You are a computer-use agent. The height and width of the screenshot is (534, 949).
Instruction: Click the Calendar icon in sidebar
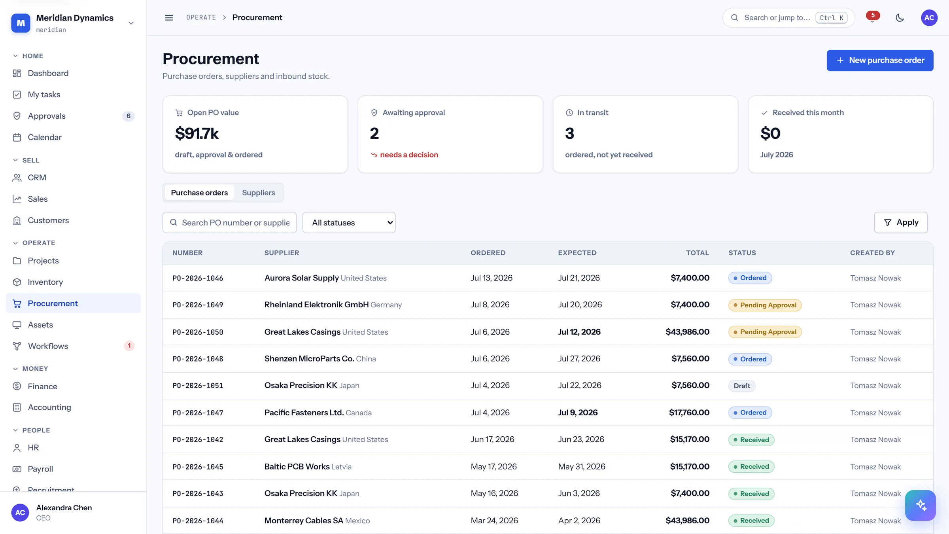[x=17, y=137]
